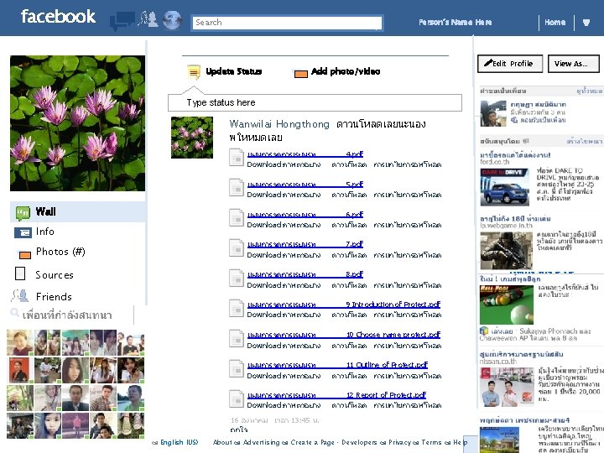Open the file link ending 6.pdf
Screen dimensions: 604x453
tap(305, 215)
